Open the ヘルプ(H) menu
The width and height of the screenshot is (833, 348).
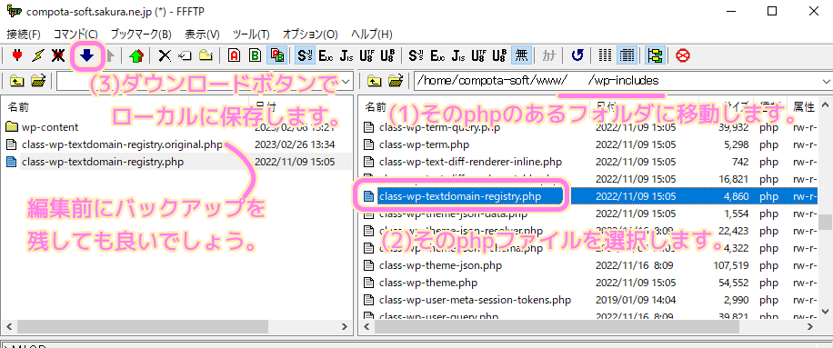coord(371,34)
